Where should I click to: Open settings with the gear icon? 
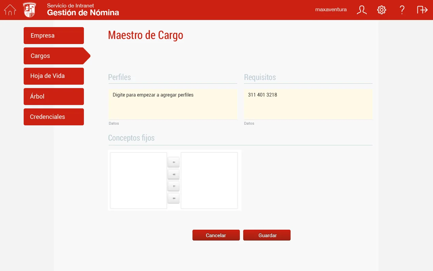382,10
